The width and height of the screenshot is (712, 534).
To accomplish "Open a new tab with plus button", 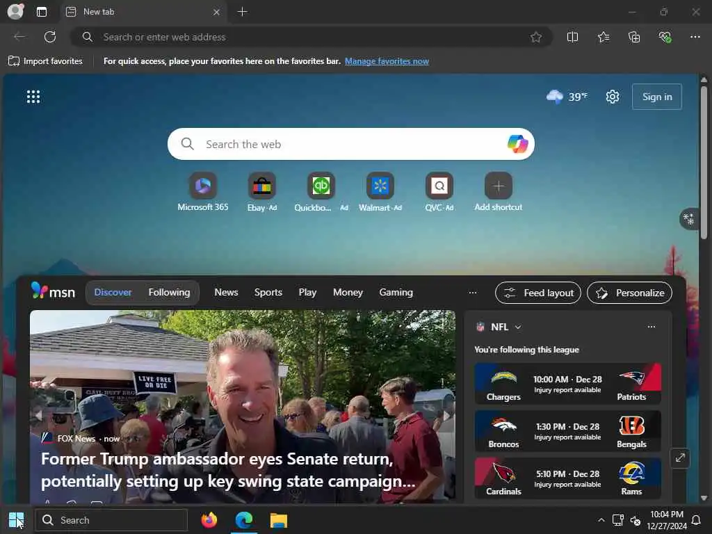I will [x=243, y=12].
